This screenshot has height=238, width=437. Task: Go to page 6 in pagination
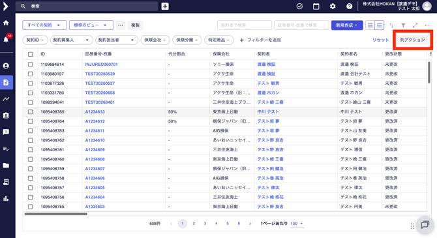coord(239,224)
